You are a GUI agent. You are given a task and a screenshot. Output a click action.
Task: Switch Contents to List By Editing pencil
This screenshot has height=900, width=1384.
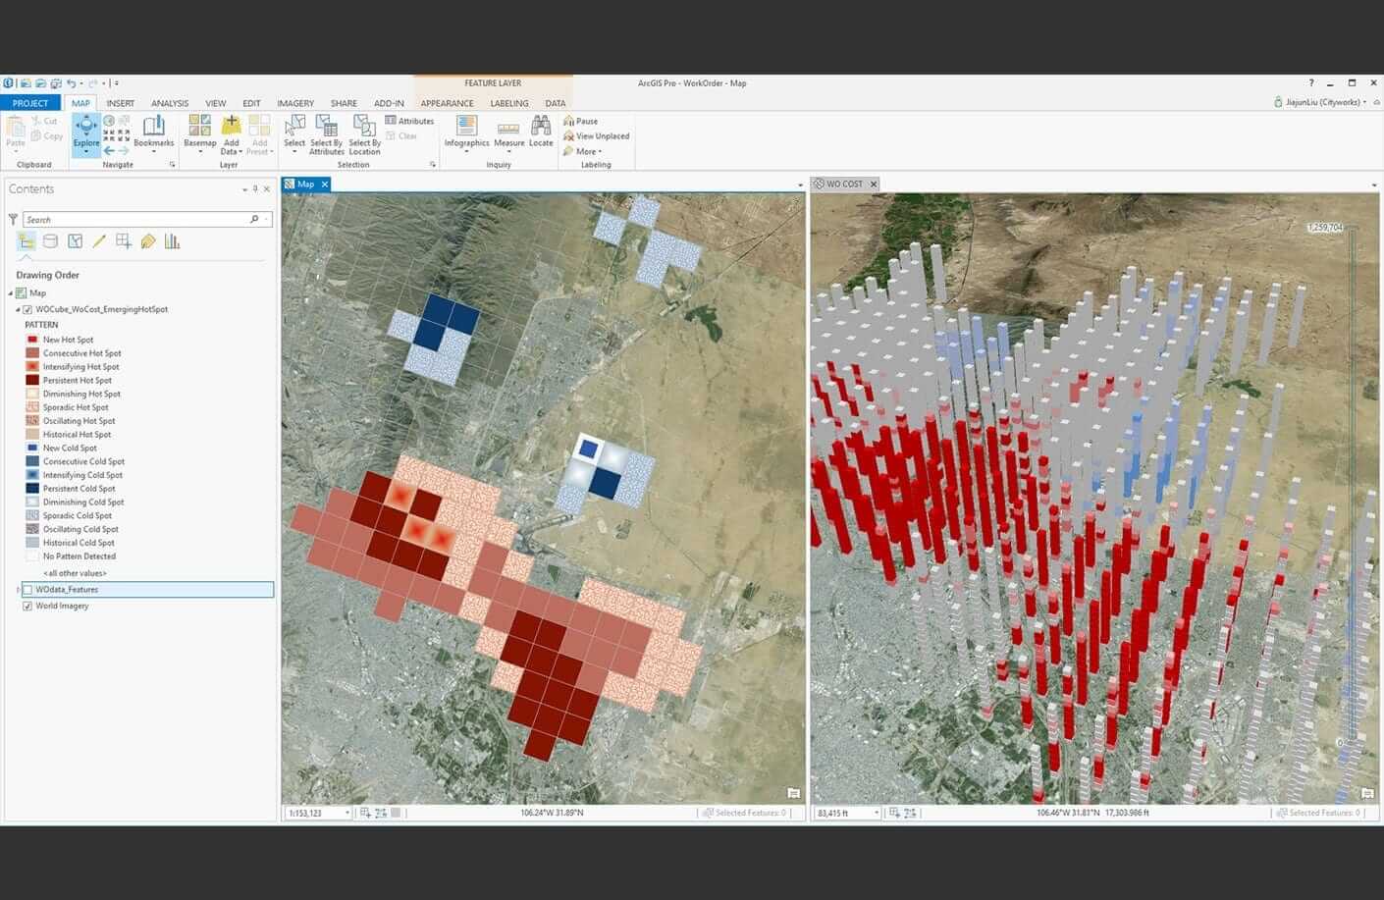[99, 241]
